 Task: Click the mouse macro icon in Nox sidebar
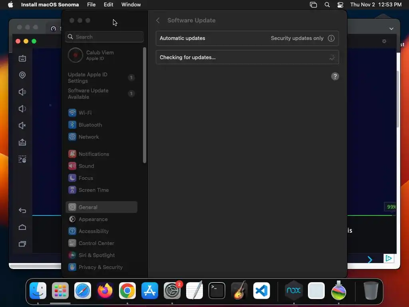(22, 159)
